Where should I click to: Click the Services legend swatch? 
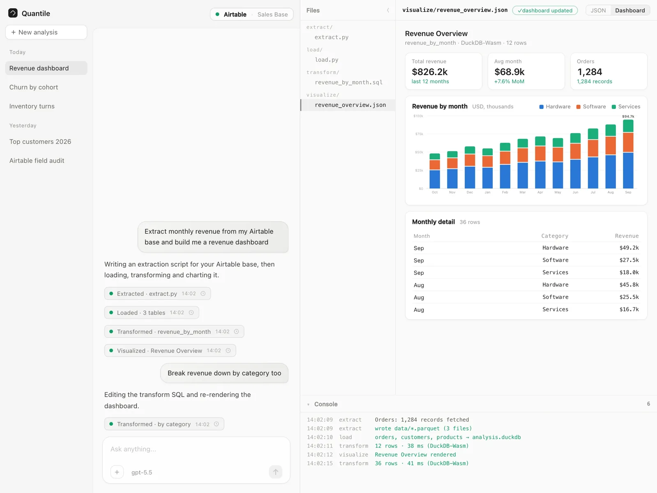pos(614,107)
